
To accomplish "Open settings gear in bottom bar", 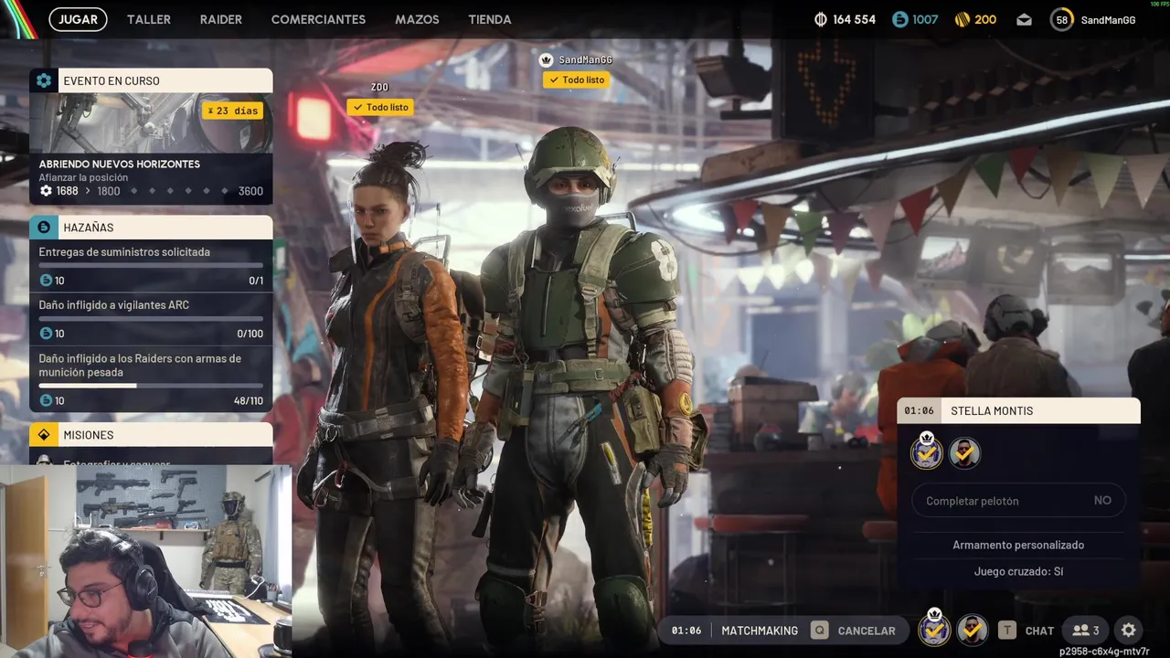I will [x=1129, y=631].
